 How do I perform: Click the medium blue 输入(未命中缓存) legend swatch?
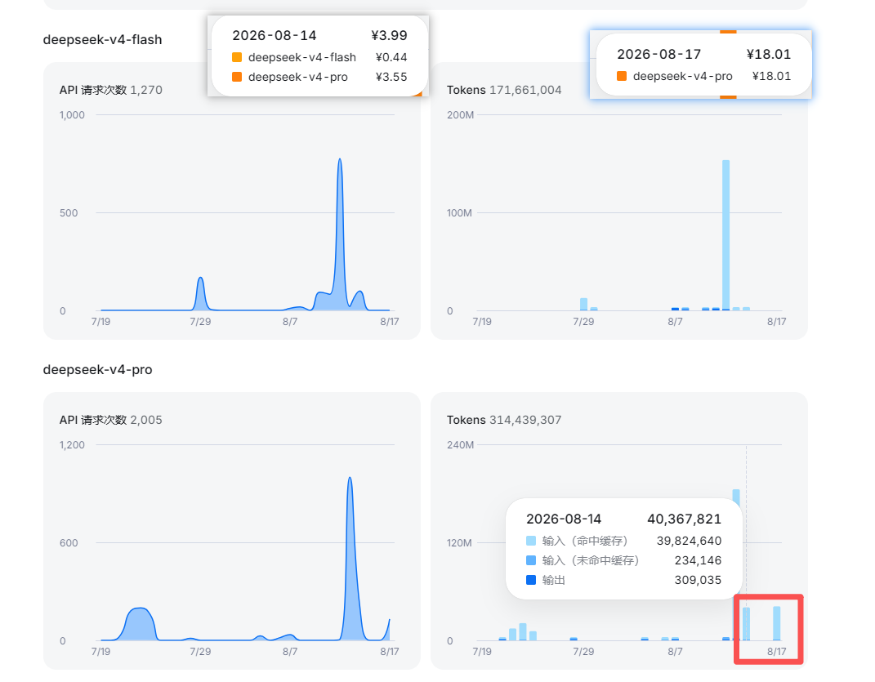coord(531,560)
